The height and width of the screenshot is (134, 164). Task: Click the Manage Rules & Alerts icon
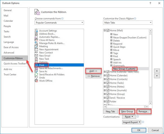[36, 43]
